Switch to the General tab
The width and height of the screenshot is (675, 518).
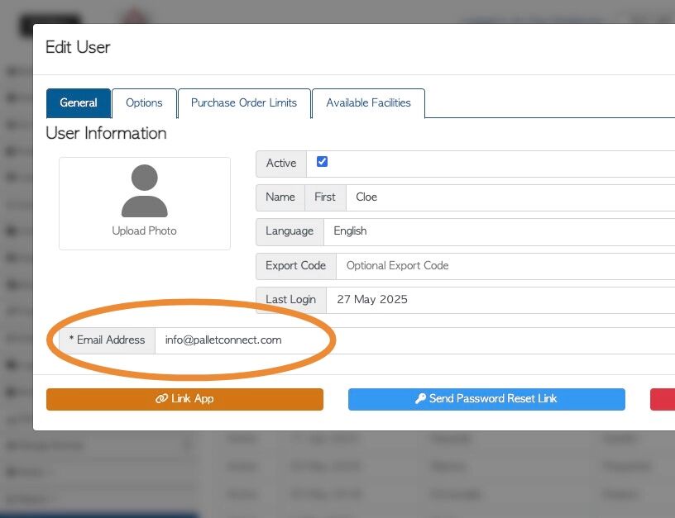(79, 102)
